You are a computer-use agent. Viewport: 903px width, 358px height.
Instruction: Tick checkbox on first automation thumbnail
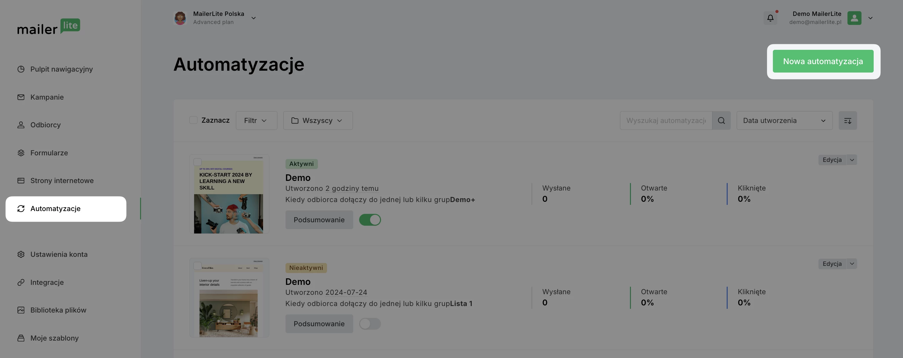[x=198, y=162]
